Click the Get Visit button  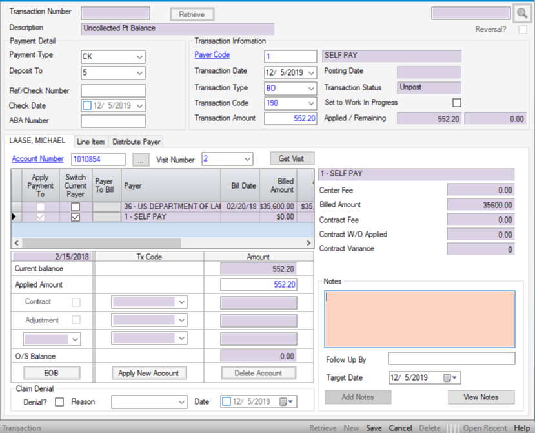click(292, 159)
